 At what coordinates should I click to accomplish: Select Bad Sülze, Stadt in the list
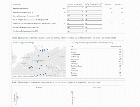click(x=96, y=66)
